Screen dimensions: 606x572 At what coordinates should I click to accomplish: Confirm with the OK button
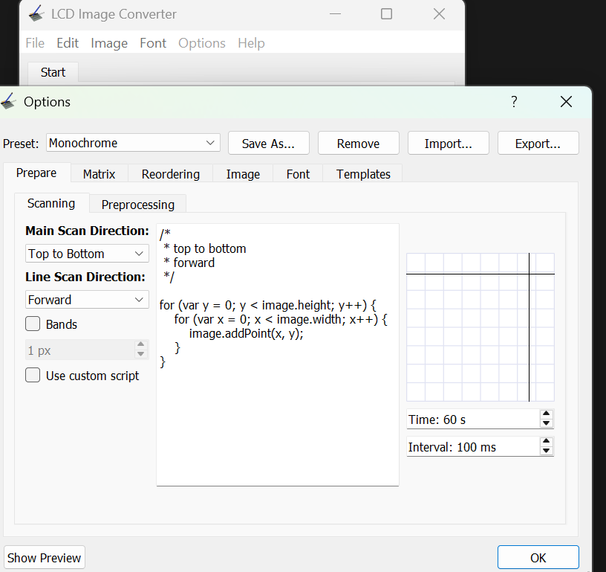coord(538,557)
